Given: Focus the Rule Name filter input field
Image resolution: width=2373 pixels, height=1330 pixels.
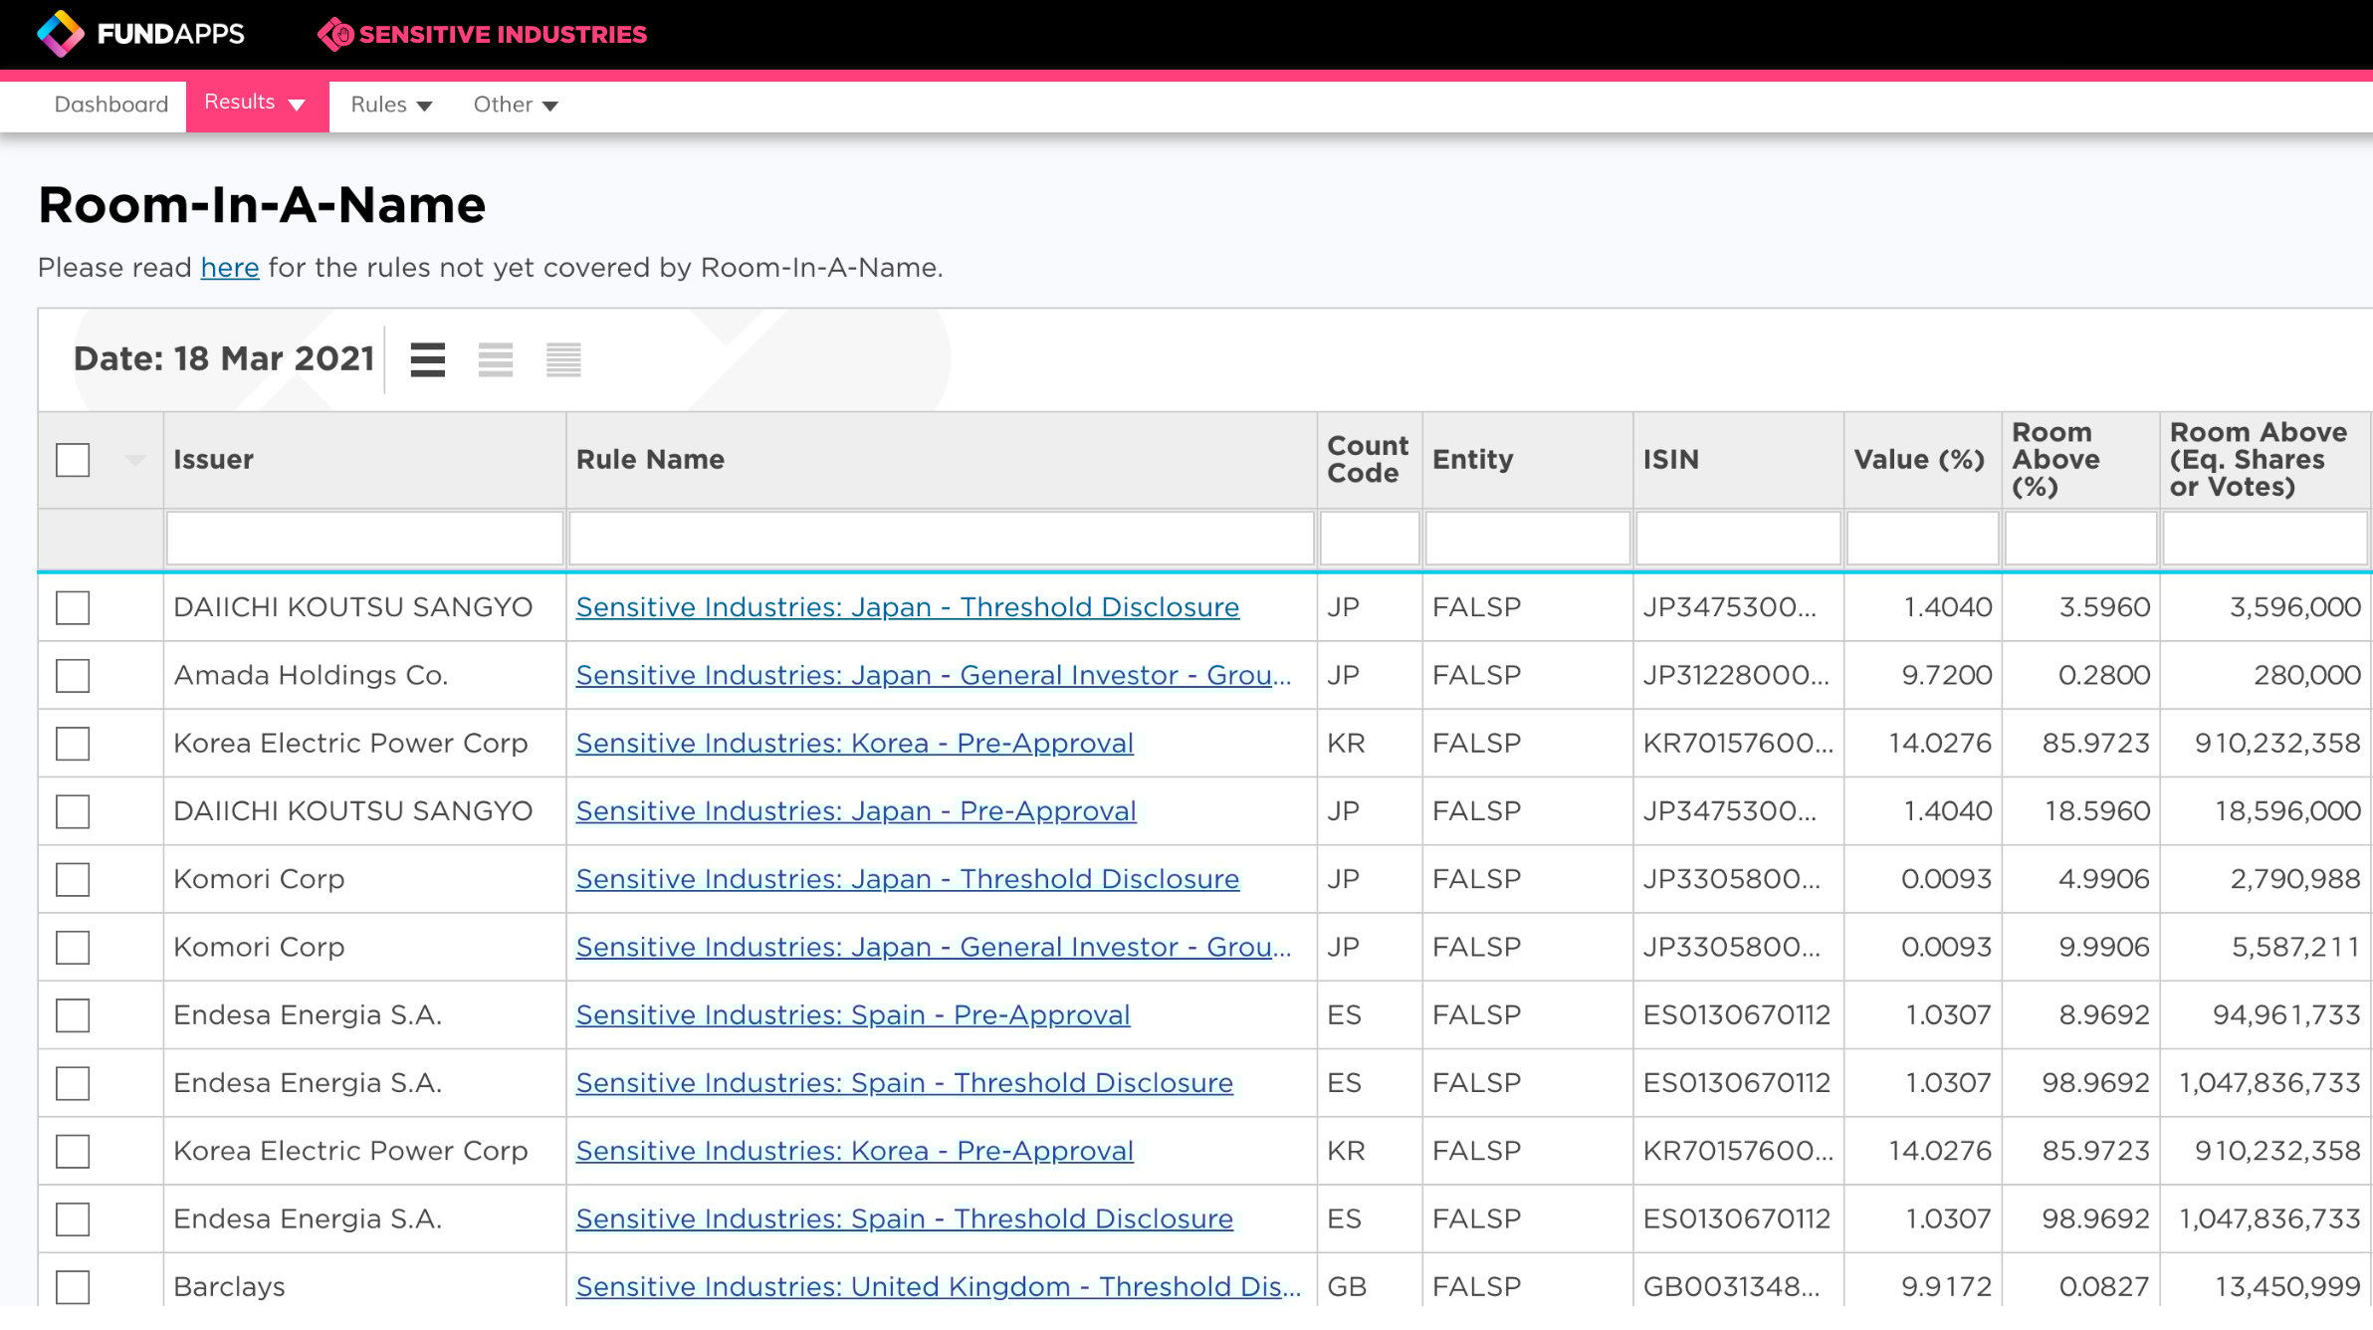Looking at the screenshot, I should [942, 539].
